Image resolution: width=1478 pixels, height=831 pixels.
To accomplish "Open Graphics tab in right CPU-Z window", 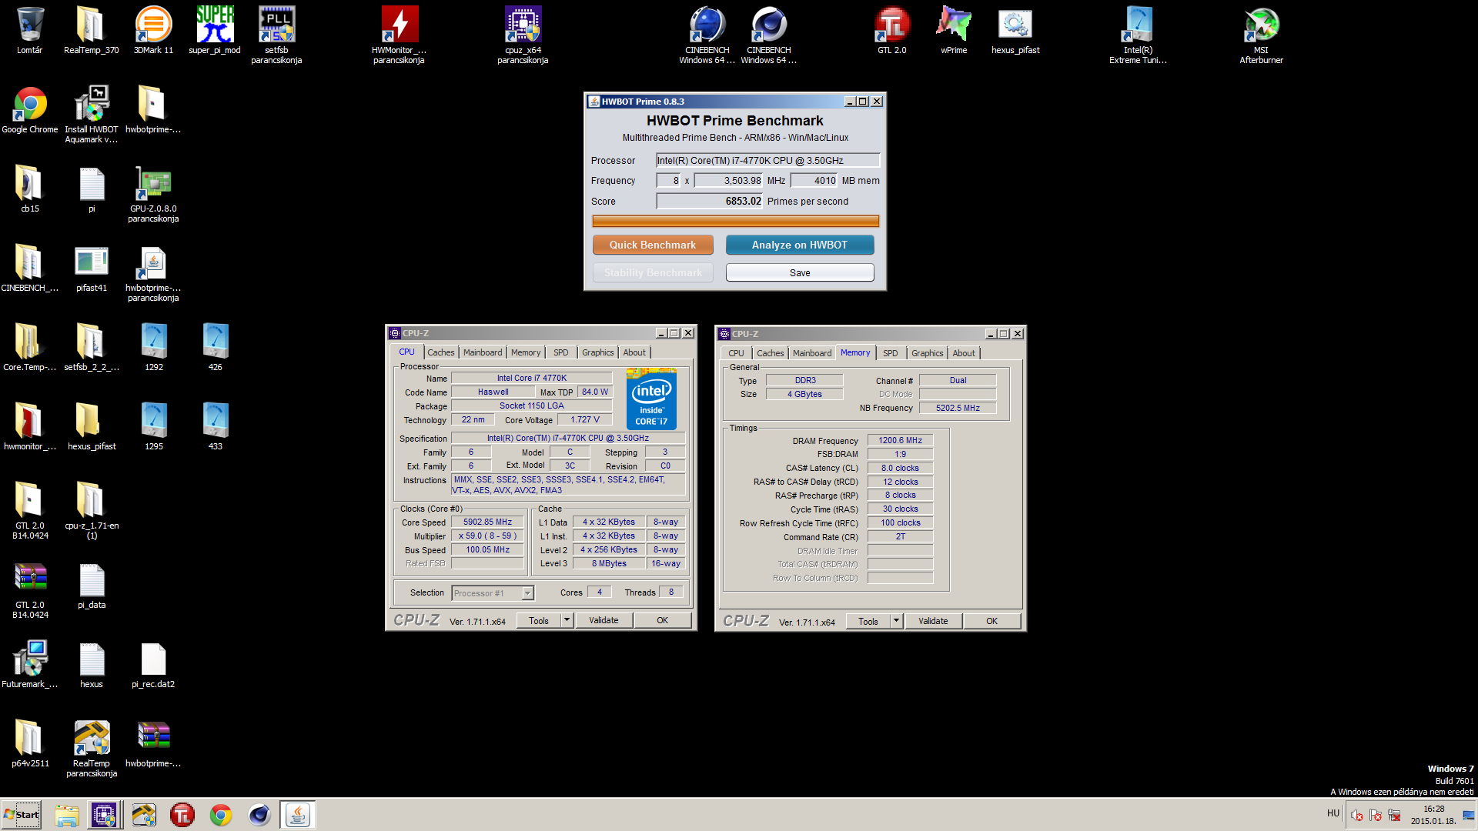I will pyautogui.click(x=927, y=353).
